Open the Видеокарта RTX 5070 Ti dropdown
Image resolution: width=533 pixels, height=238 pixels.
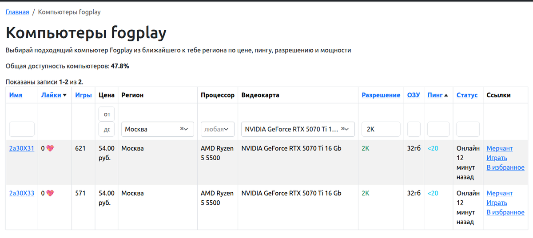(x=298, y=129)
